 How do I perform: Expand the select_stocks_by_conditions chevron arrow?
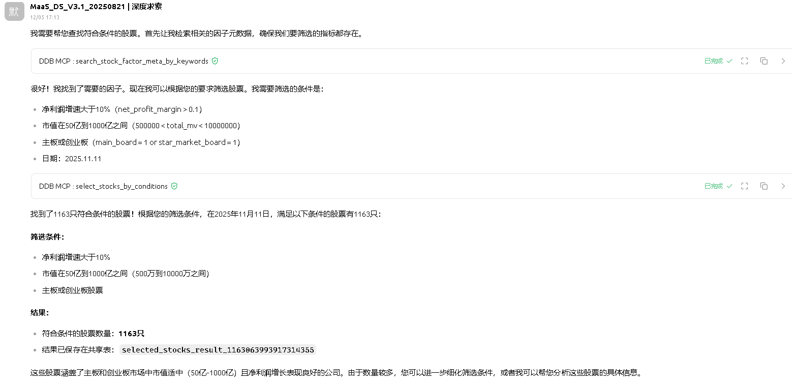click(x=783, y=186)
